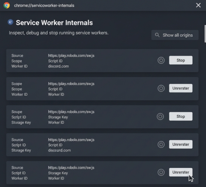Click the Storage Key label in the disccord.com card
Viewport: 206px width, 187px height.
(x=21, y=150)
